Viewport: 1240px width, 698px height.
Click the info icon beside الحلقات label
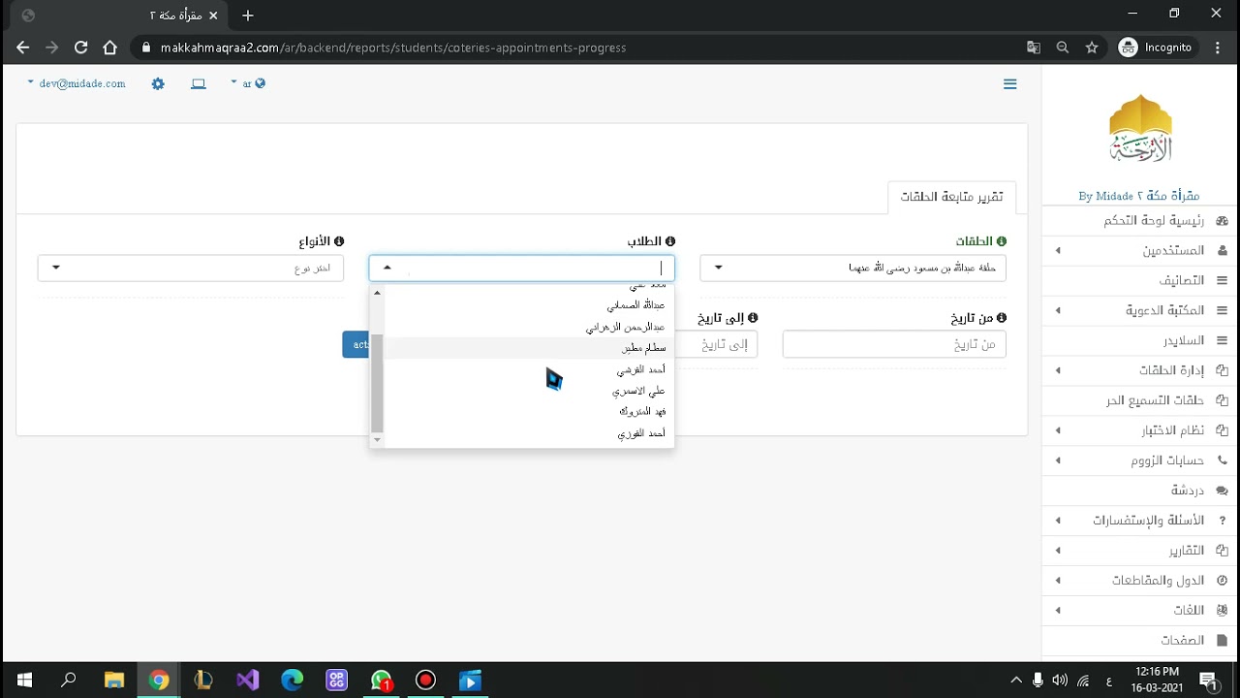[1002, 241]
